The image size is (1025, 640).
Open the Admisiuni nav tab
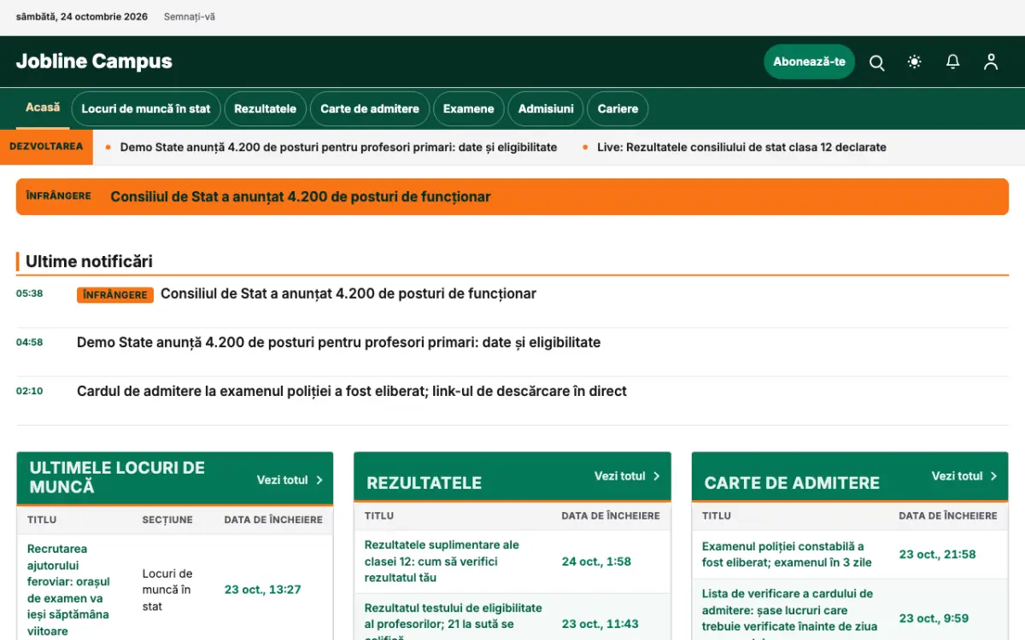tap(546, 108)
